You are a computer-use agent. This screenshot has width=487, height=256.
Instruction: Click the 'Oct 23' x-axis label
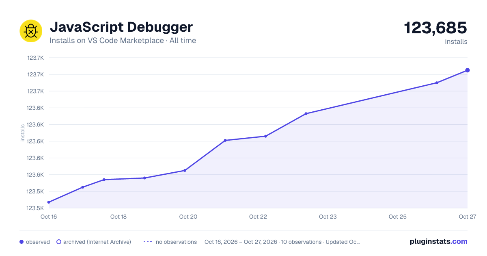tap(328, 217)
